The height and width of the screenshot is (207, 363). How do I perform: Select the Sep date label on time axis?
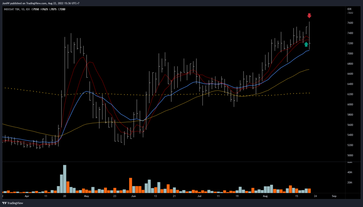(x=334, y=196)
